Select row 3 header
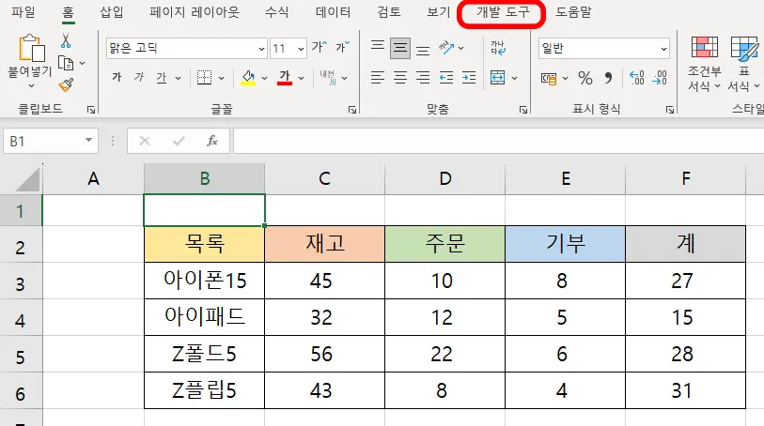 (21, 281)
